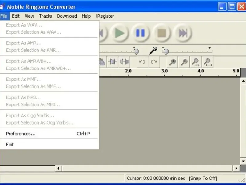Viewport: 246px width, 185px height.
Task: Close the Mobile Ringtone Converter window
Action: click(x=242, y=7)
